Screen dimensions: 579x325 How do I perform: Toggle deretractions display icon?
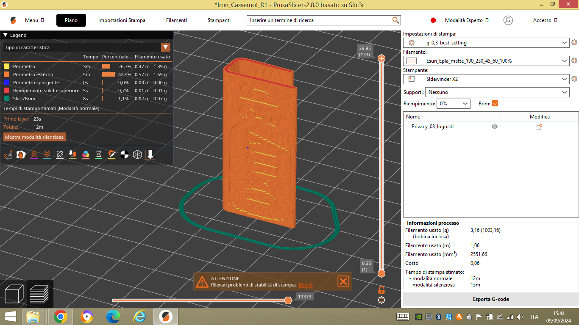click(x=47, y=155)
